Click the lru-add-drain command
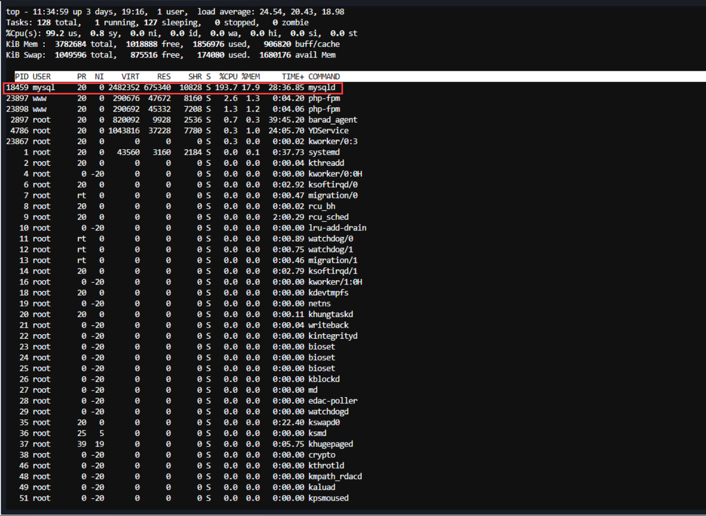The width and height of the screenshot is (706, 516). tap(337, 228)
